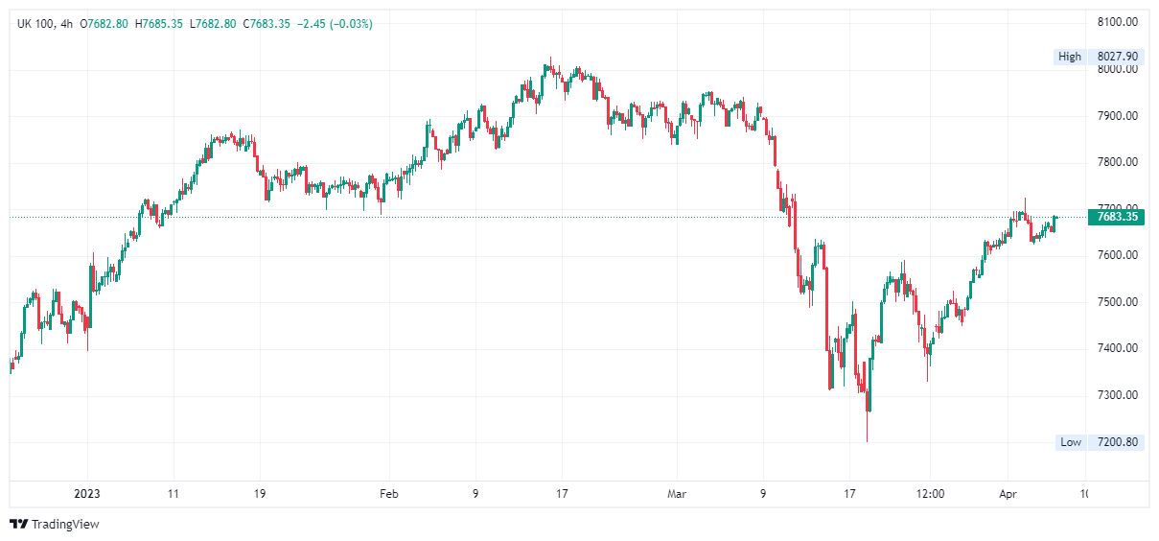This screenshot has width=1159, height=541.
Task: Click the TradingView logo icon
Action: tap(18, 524)
